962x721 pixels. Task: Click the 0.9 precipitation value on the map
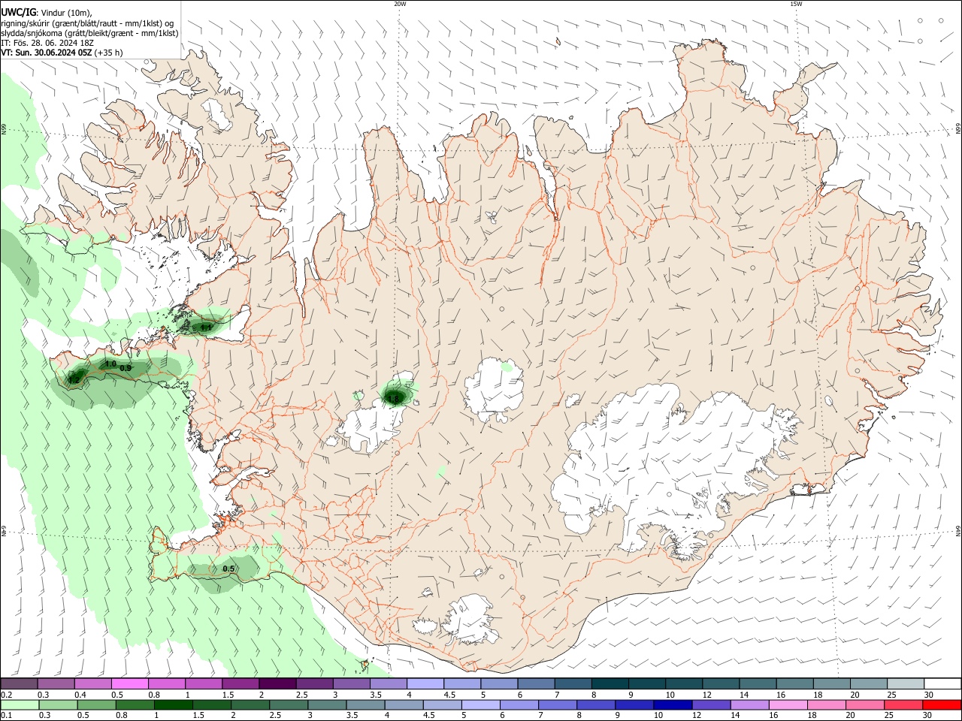coord(126,368)
